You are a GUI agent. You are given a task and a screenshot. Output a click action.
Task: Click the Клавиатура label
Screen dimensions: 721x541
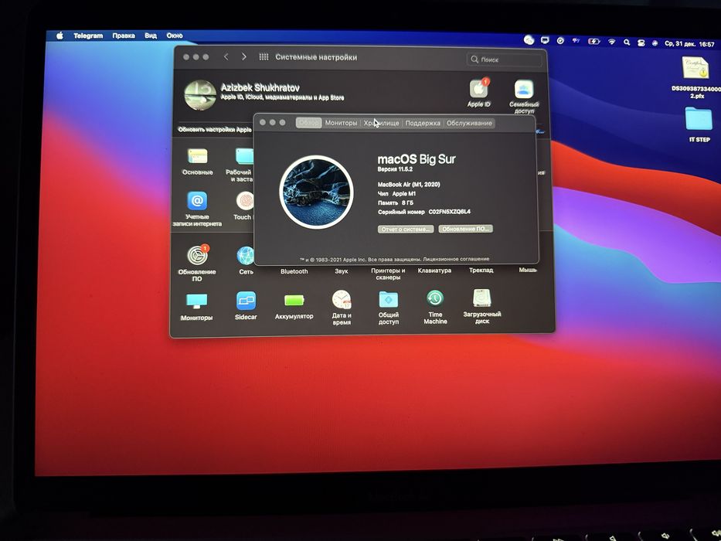click(434, 270)
